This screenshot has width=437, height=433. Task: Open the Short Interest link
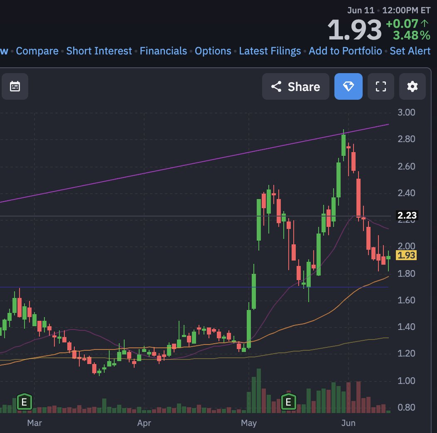point(99,51)
